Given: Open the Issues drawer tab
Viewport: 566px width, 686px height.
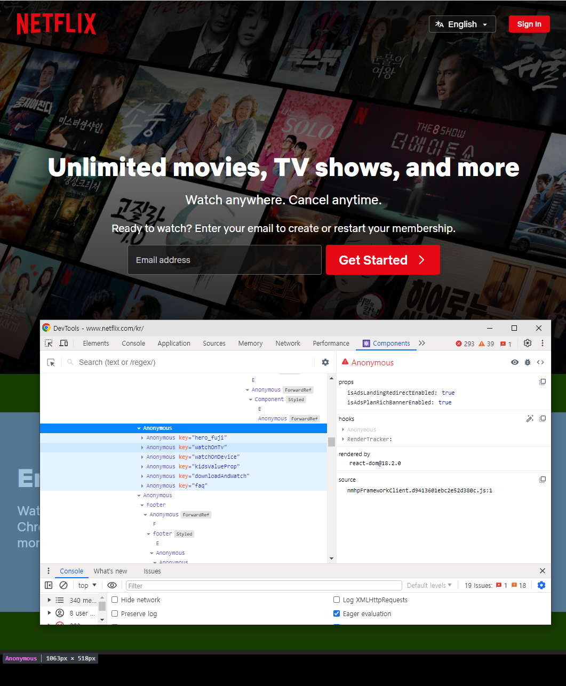Looking at the screenshot, I should coord(152,571).
